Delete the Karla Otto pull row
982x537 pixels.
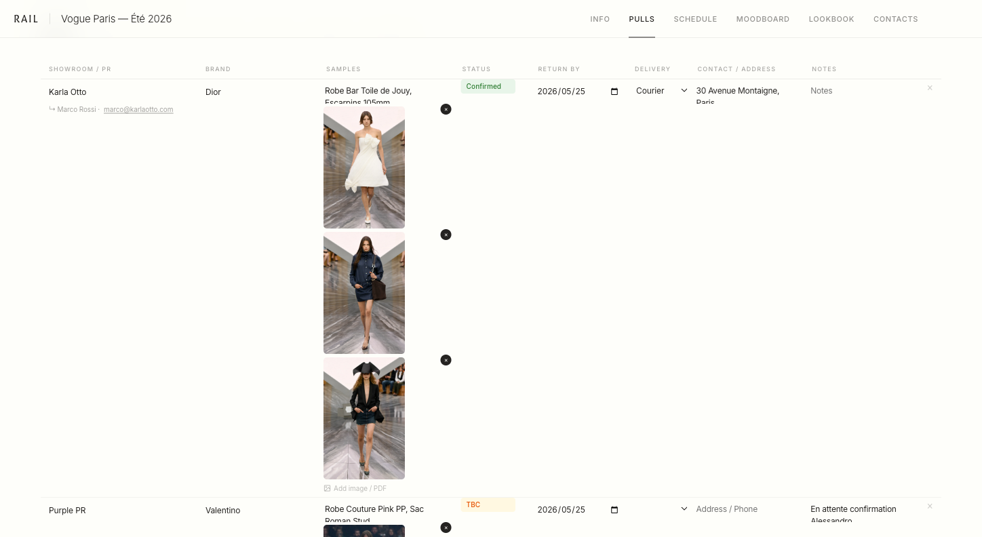930,88
